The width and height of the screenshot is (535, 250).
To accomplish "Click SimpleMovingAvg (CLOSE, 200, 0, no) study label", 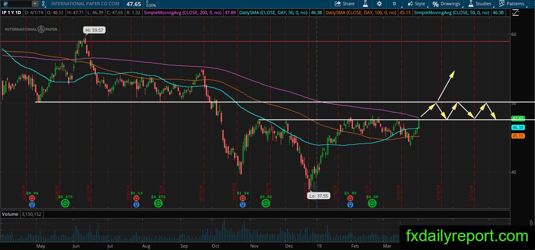I will coord(182,13).
